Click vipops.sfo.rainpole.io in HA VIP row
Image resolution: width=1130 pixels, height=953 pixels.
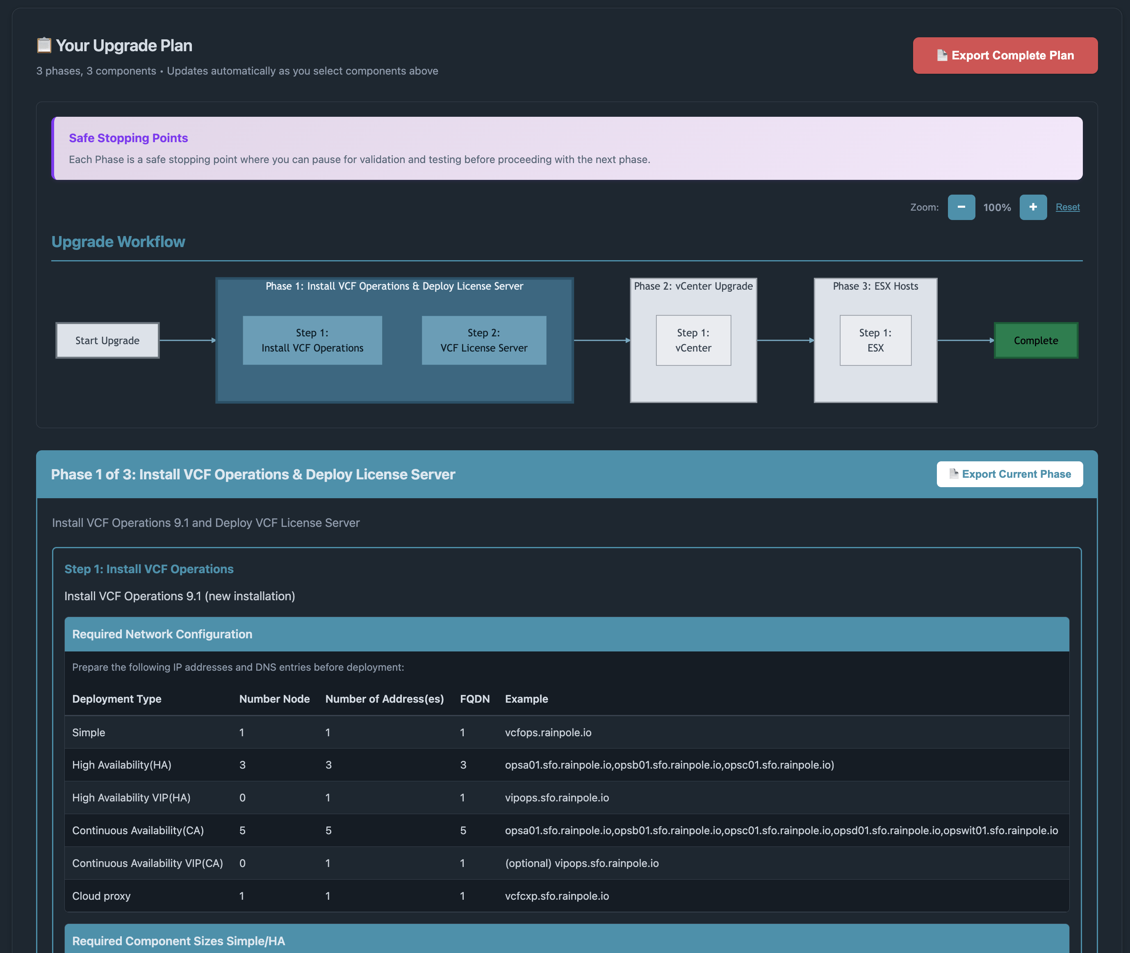[557, 797]
